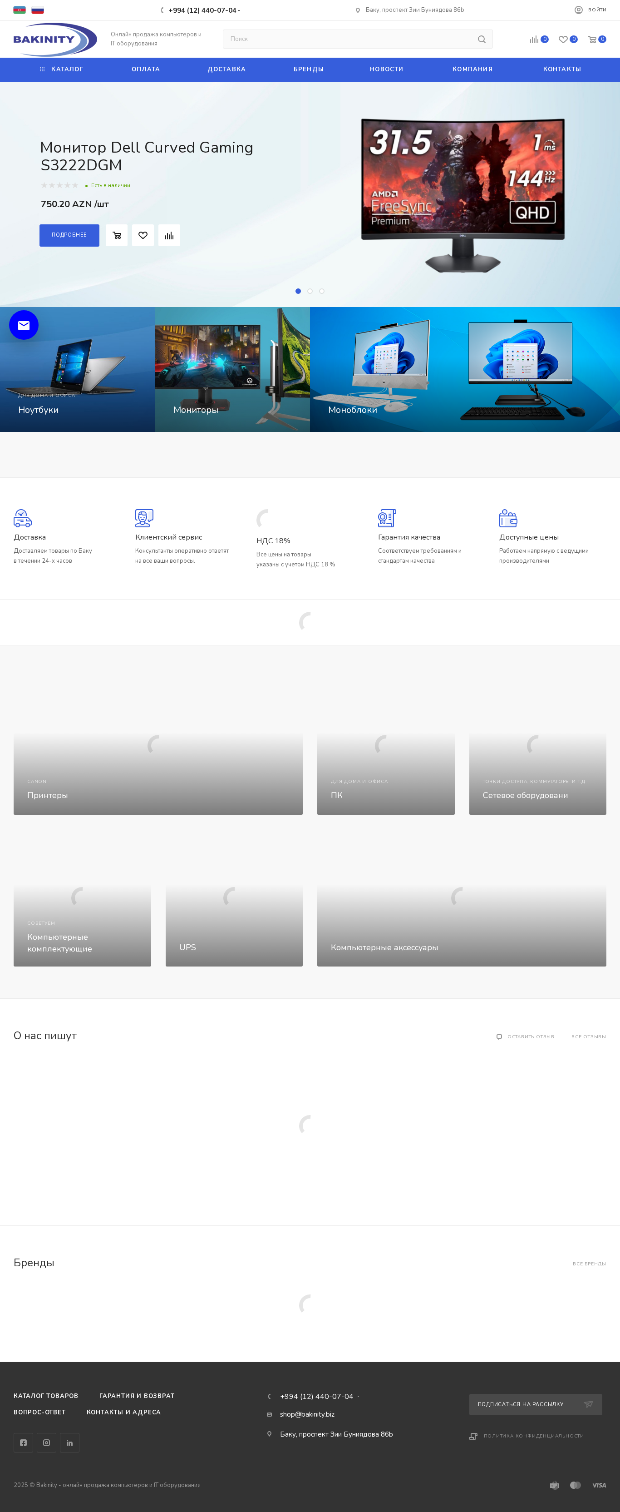Add Dell monitor to favorites heart
The height and width of the screenshot is (1512, 620).
point(143,235)
